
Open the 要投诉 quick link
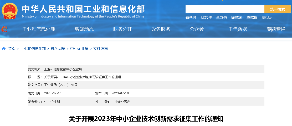pyautogui.click(x=267, y=17)
